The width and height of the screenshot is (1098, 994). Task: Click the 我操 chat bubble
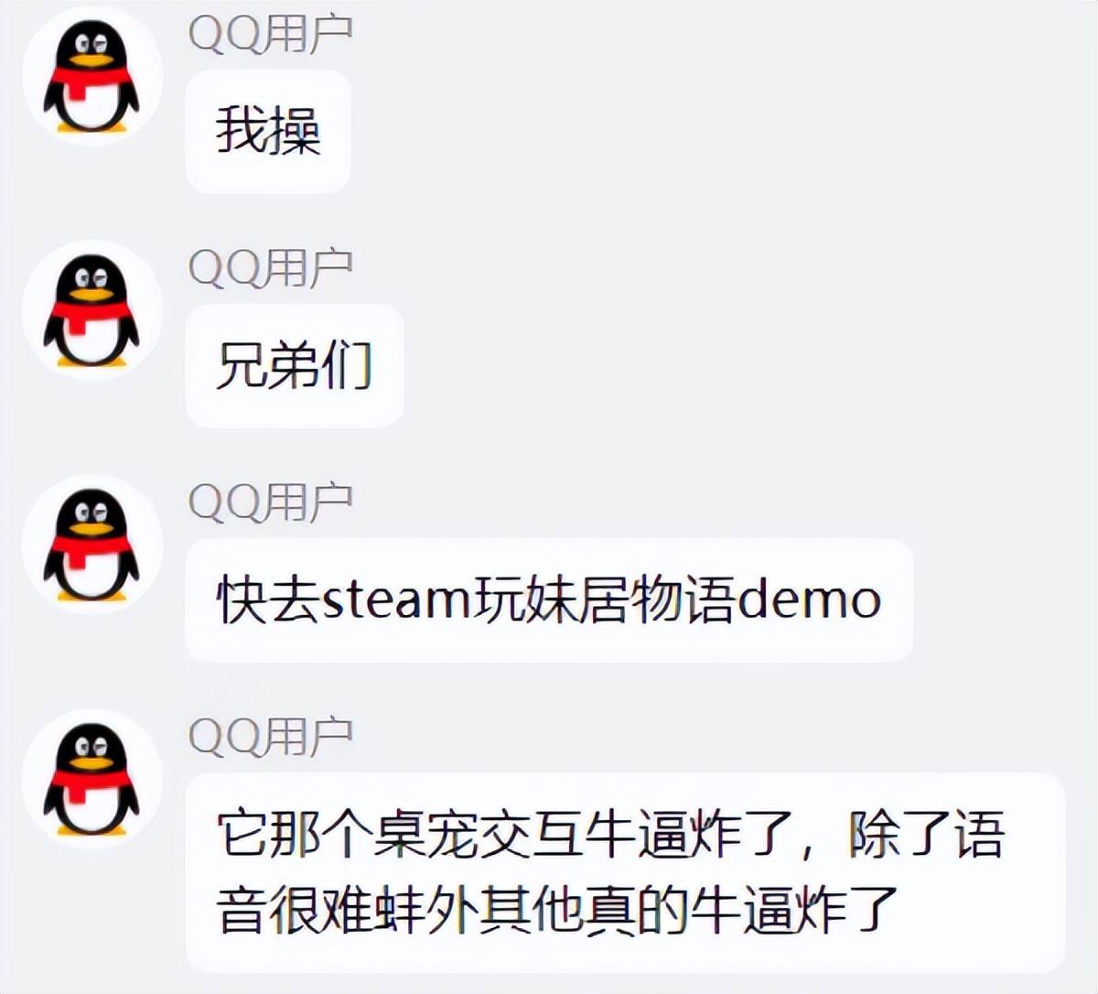click(x=268, y=132)
